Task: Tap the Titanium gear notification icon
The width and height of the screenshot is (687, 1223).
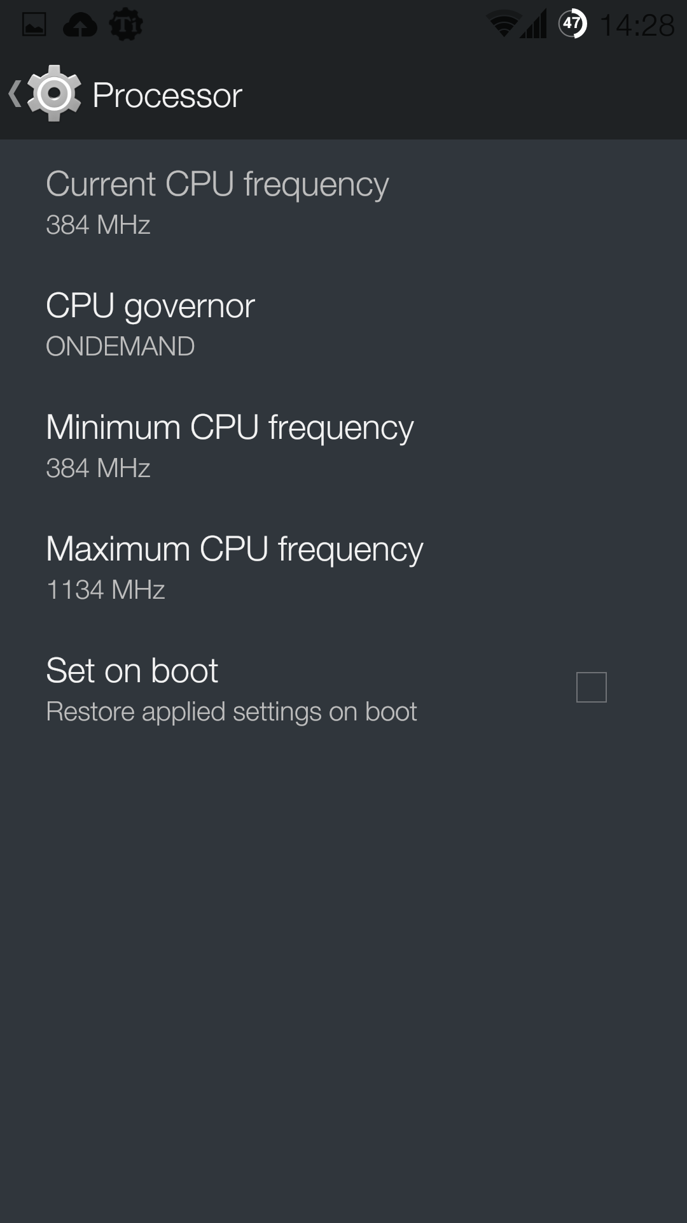Action: click(x=126, y=25)
